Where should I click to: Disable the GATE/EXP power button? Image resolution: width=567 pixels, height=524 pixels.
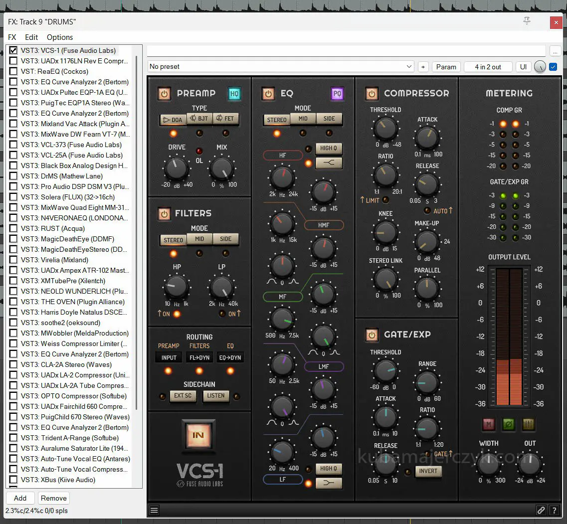[x=372, y=335]
